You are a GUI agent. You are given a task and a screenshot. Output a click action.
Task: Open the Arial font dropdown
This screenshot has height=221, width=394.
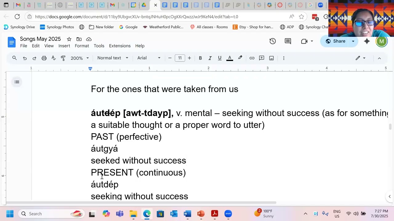click(x=149, y=58)
